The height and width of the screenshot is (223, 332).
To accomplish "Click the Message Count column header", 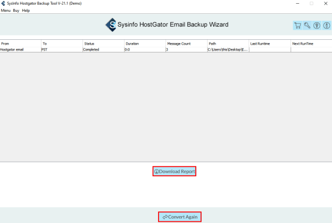I will 186,44.
